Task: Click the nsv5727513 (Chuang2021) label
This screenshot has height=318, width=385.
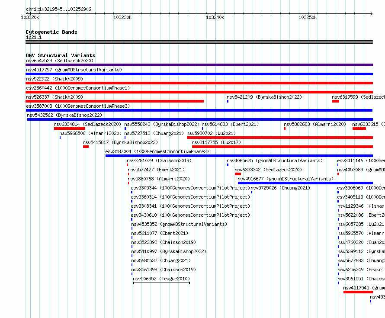Action: [x=154, y=133]
